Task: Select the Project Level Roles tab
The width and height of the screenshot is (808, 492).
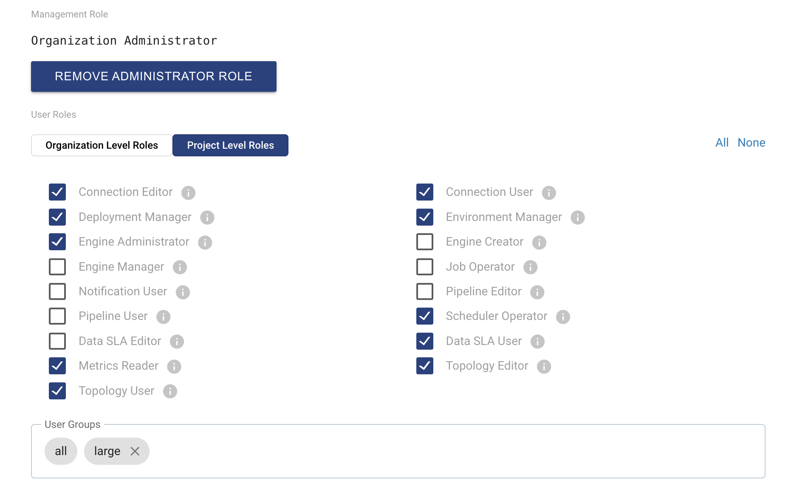Action: click(230, 145)
